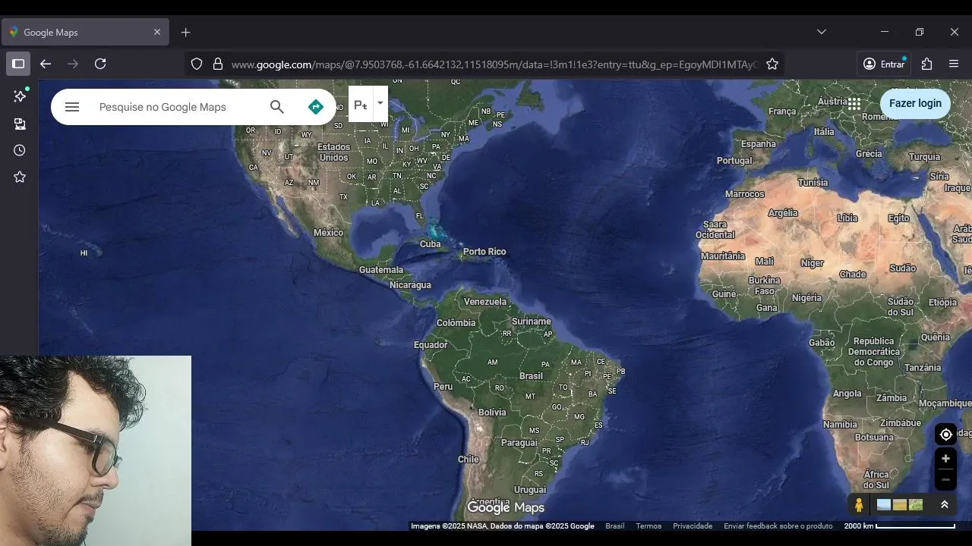
Task: Expand the list all tabs chevron
Action: pyautogui.click(x=822, y=32)
